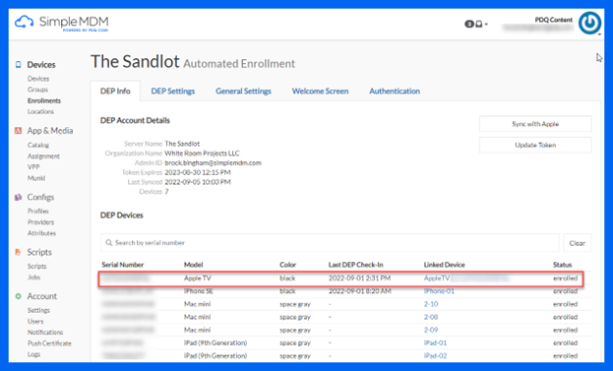Open Account heading in sidebar
Viewport: 613px width, 371px height.
point(42,296)
